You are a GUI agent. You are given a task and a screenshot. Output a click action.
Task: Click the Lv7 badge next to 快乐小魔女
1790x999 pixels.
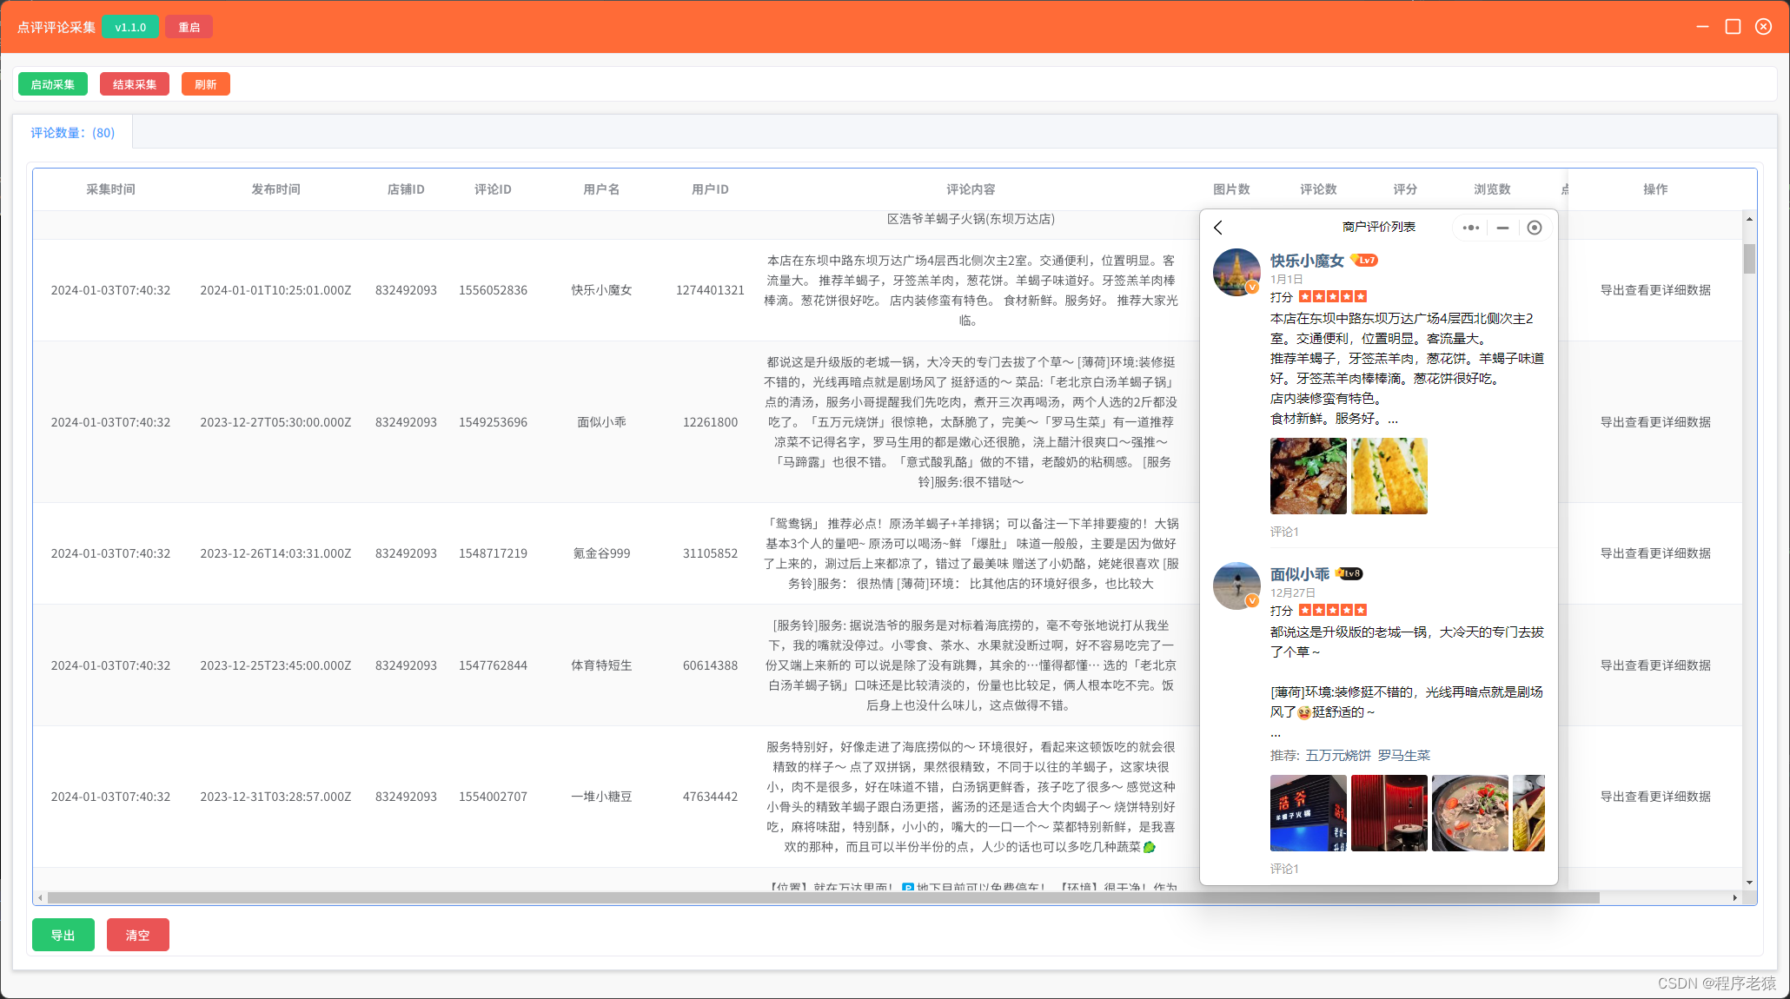click(x=1365, y=261)
